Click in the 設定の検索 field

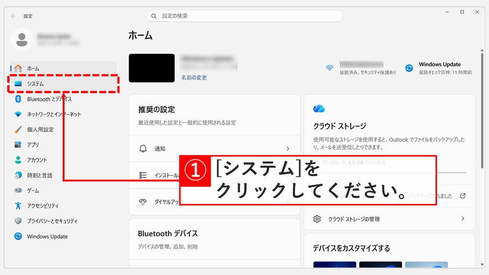click(x=244, y=16)
